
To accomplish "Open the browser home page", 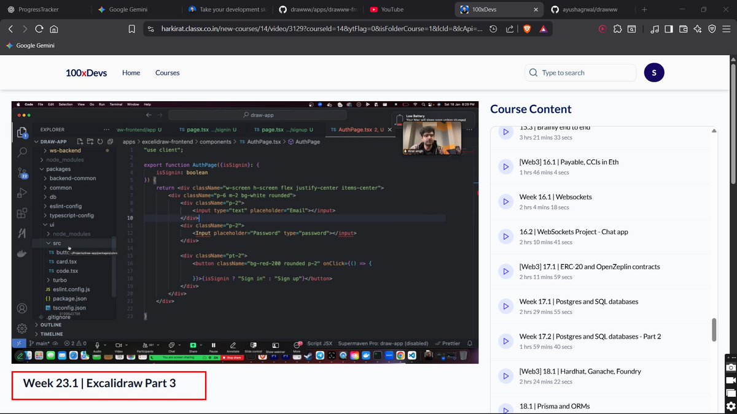I will tap(54, 29).
